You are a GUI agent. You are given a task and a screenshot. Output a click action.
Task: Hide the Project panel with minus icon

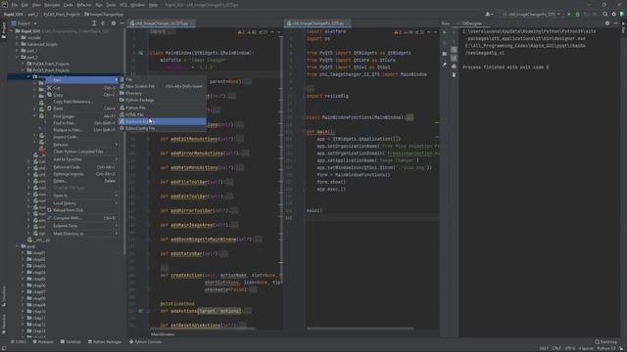pyautogui.click(x=121, y=23)
